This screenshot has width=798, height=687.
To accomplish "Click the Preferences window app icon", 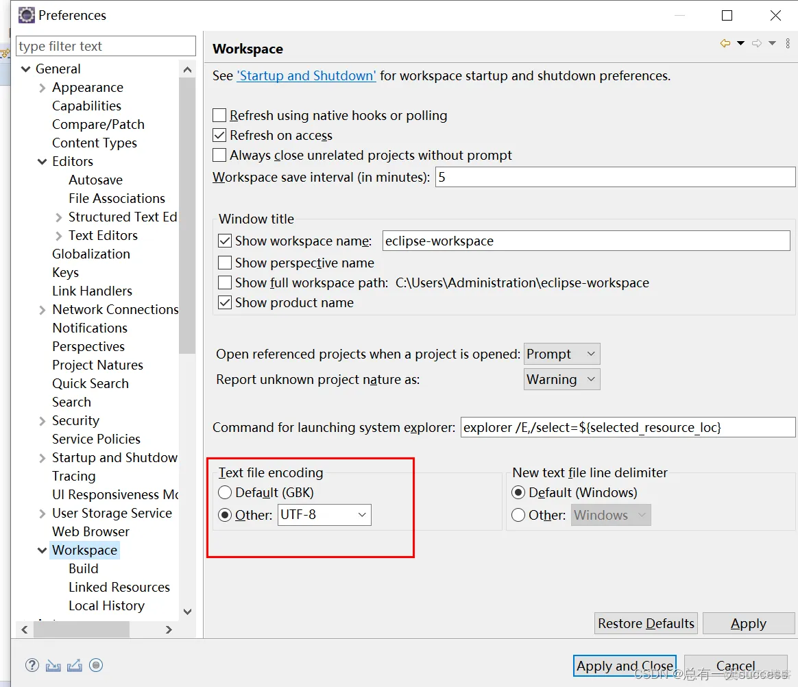I will click(x=27, y=15).
